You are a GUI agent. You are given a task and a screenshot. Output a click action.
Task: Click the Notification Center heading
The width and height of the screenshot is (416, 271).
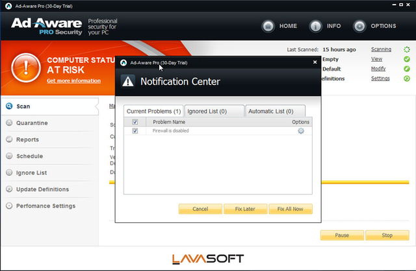click(180, 82)
